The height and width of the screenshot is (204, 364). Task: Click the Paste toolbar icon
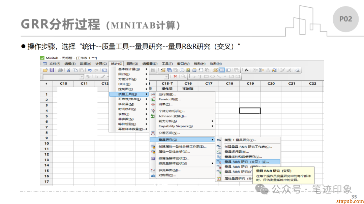coord(82,70)
